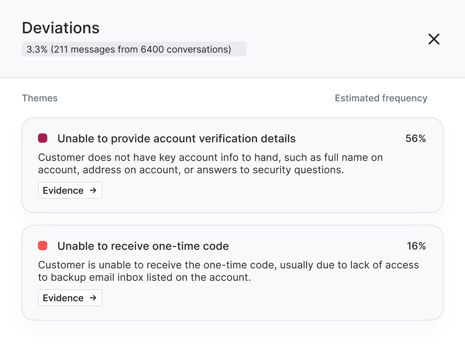Click the blank area below the theme cards

pos(232,338)
